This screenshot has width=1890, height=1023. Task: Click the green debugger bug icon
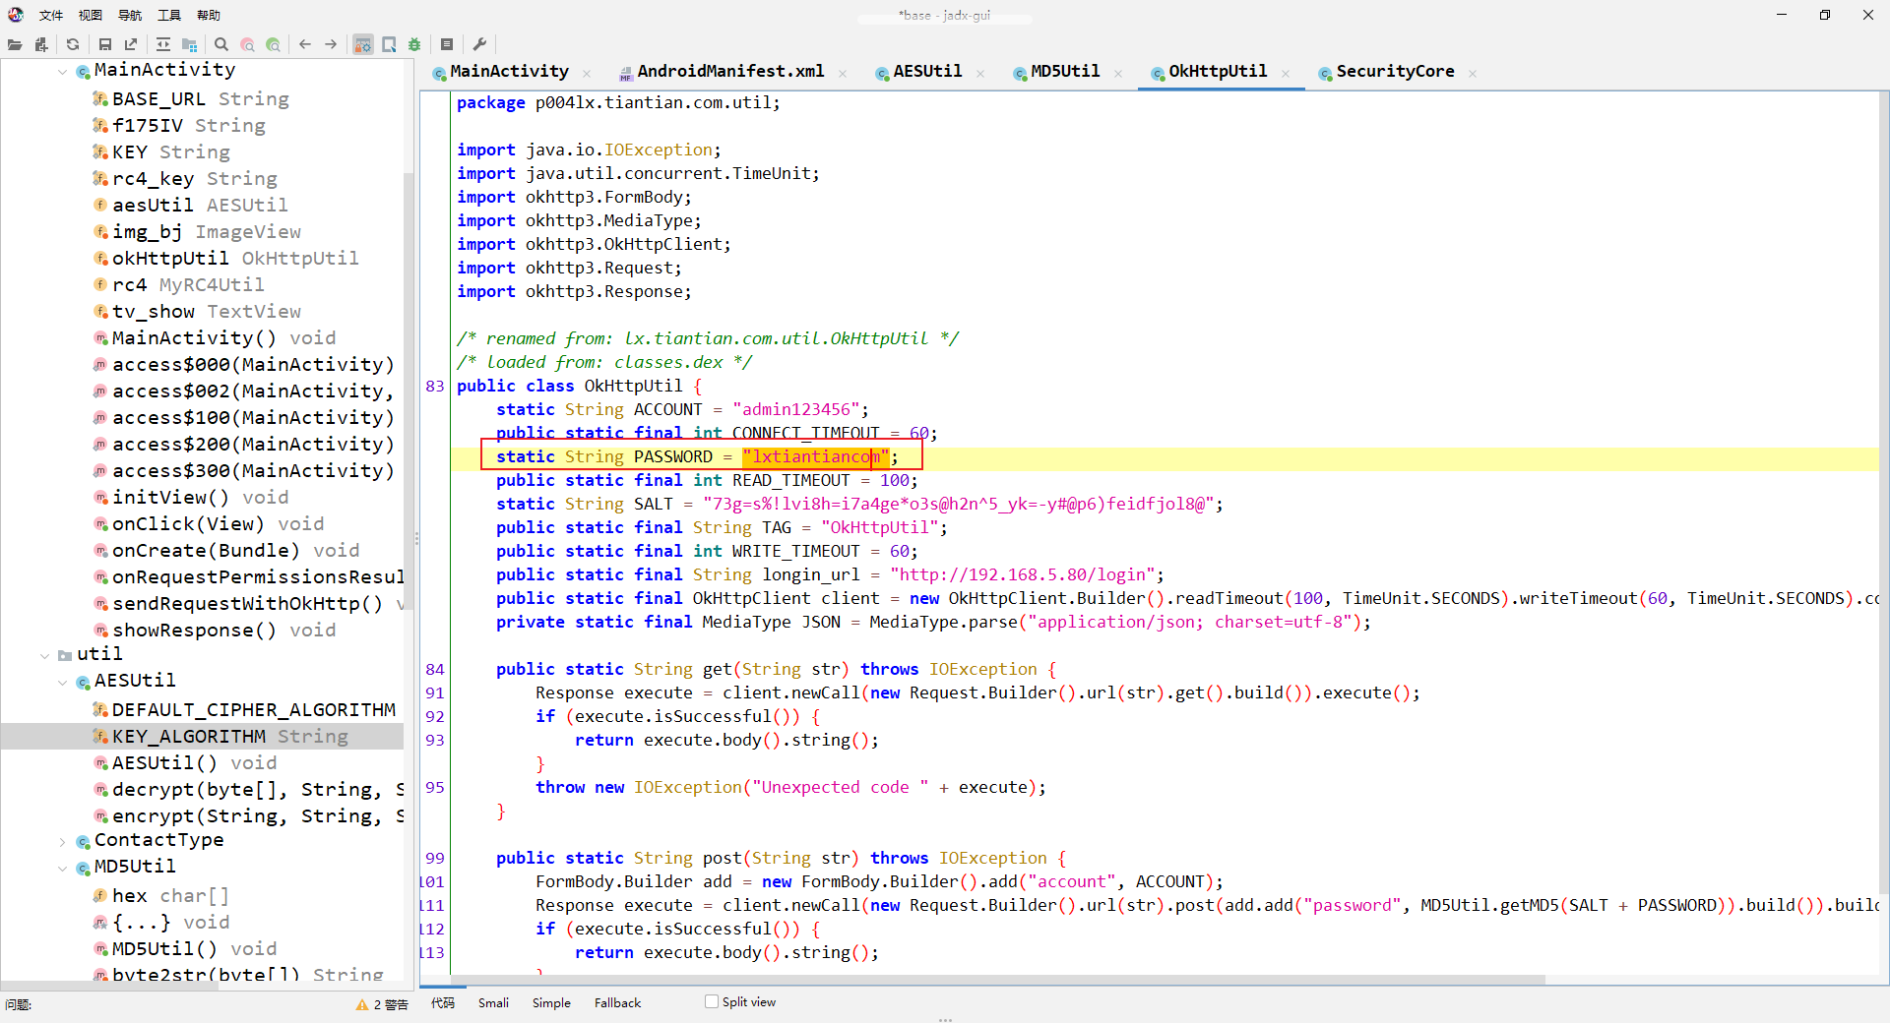tap(414, 44)
